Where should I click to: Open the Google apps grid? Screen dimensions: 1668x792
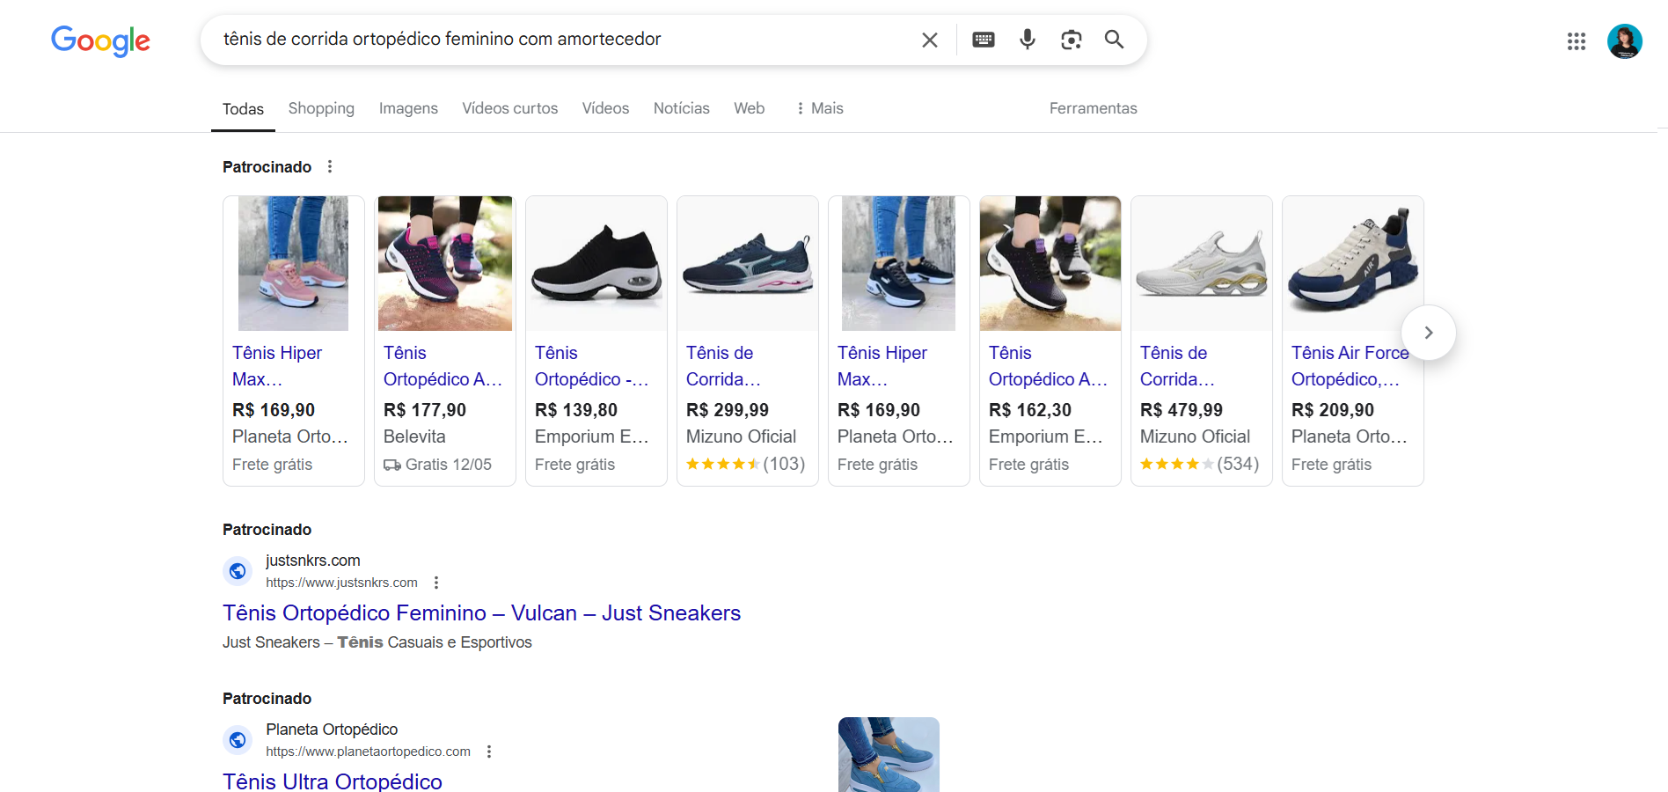tap(1576, 41)
